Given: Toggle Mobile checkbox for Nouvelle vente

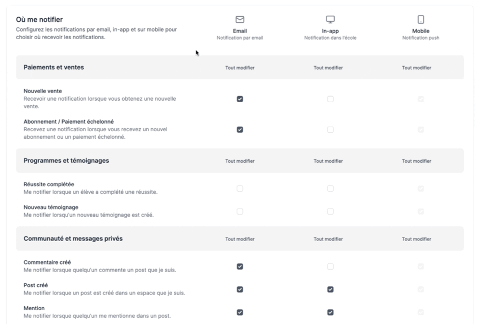Looking at the screenshot, I should tap(421, 99).
